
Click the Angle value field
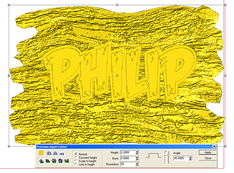181,158
